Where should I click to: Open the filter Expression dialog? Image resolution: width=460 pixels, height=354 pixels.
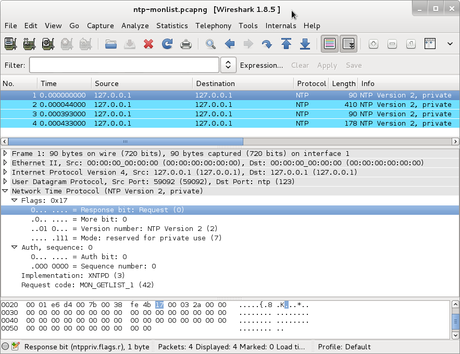coord(262,66)
